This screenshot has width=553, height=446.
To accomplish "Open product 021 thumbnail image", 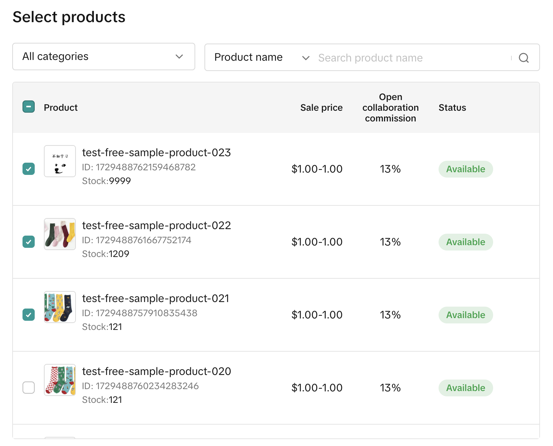I will click(x=60, y=307).
